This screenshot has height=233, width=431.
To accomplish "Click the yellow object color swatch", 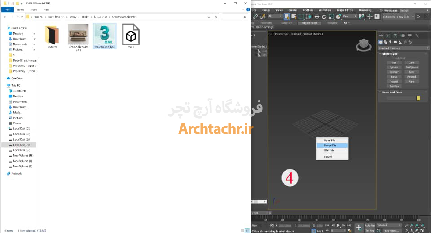I will (418, 98).
